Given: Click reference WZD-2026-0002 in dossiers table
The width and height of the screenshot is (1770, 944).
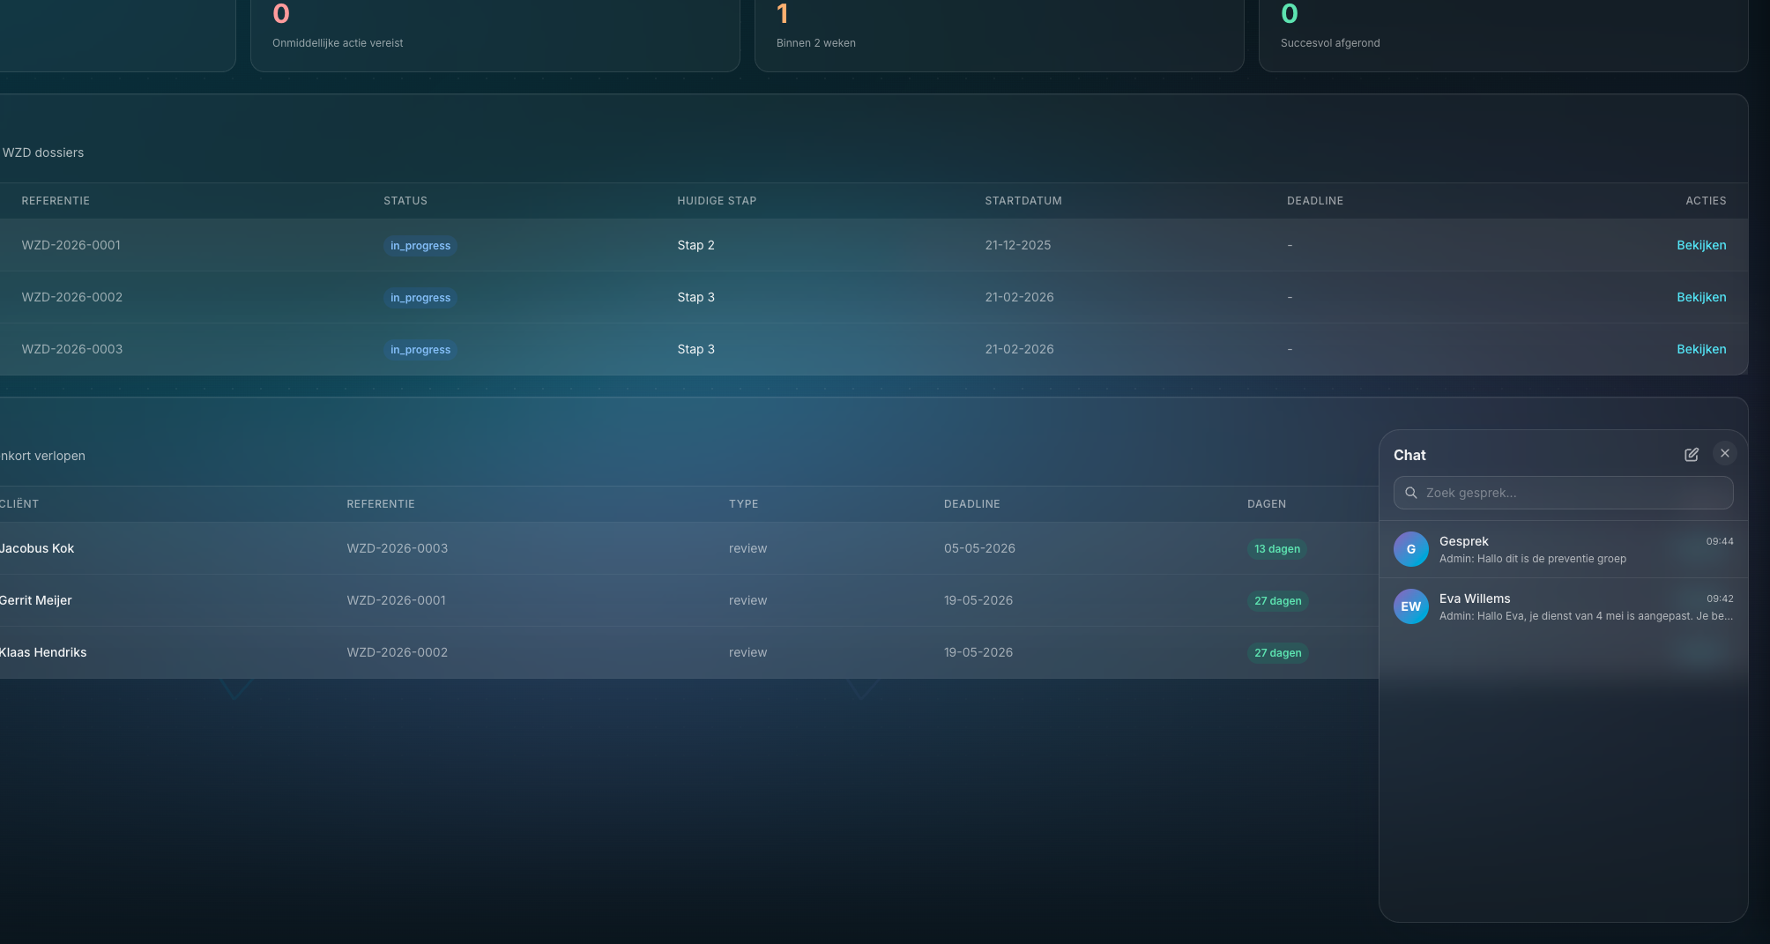Looking at the screenshot, I should 72,297.
